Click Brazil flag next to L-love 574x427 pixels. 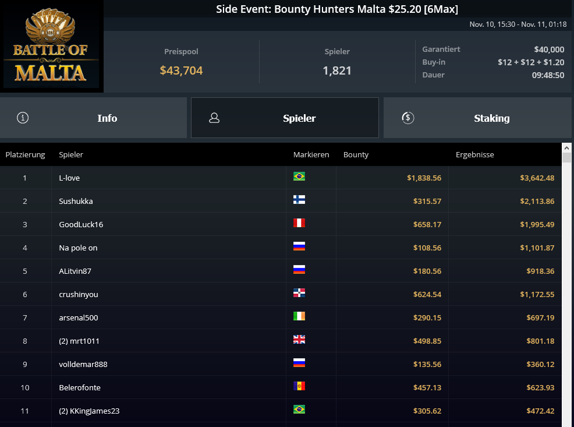(x=299, y=177)
